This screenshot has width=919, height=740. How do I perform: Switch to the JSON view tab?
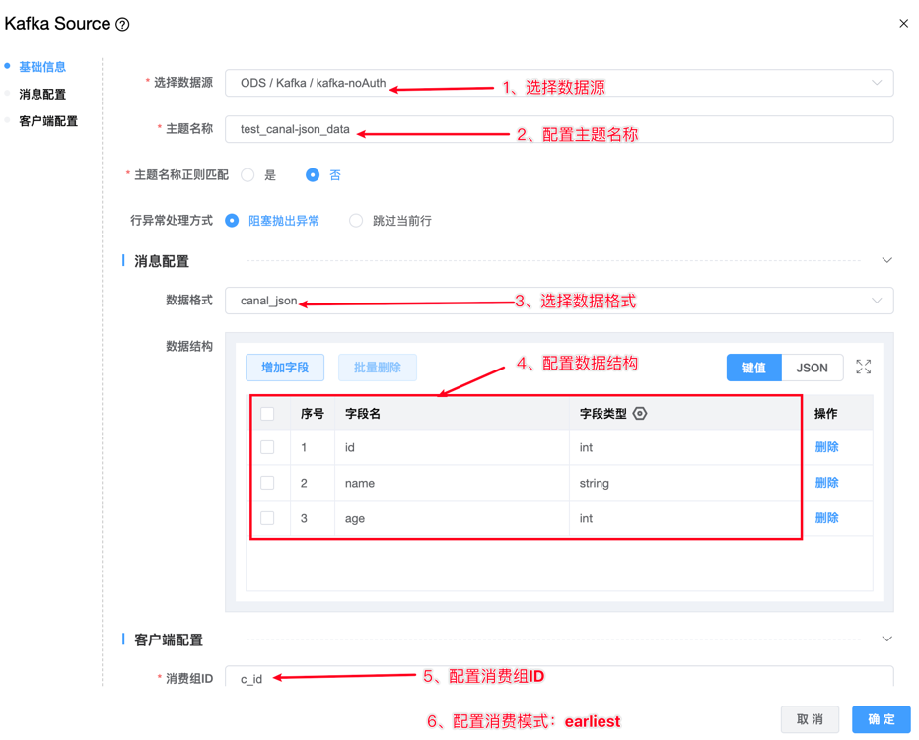pyautogui.click(x=812, y=368)
